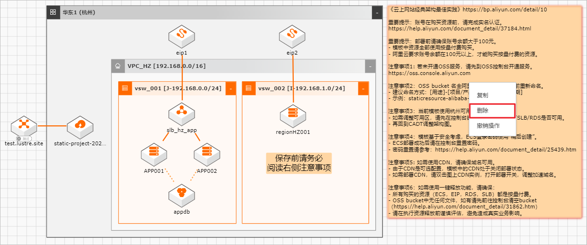Click the region grid icon beside 华东1 (杭州)
This screenshot has width=587, height=245.
point(53,12)
